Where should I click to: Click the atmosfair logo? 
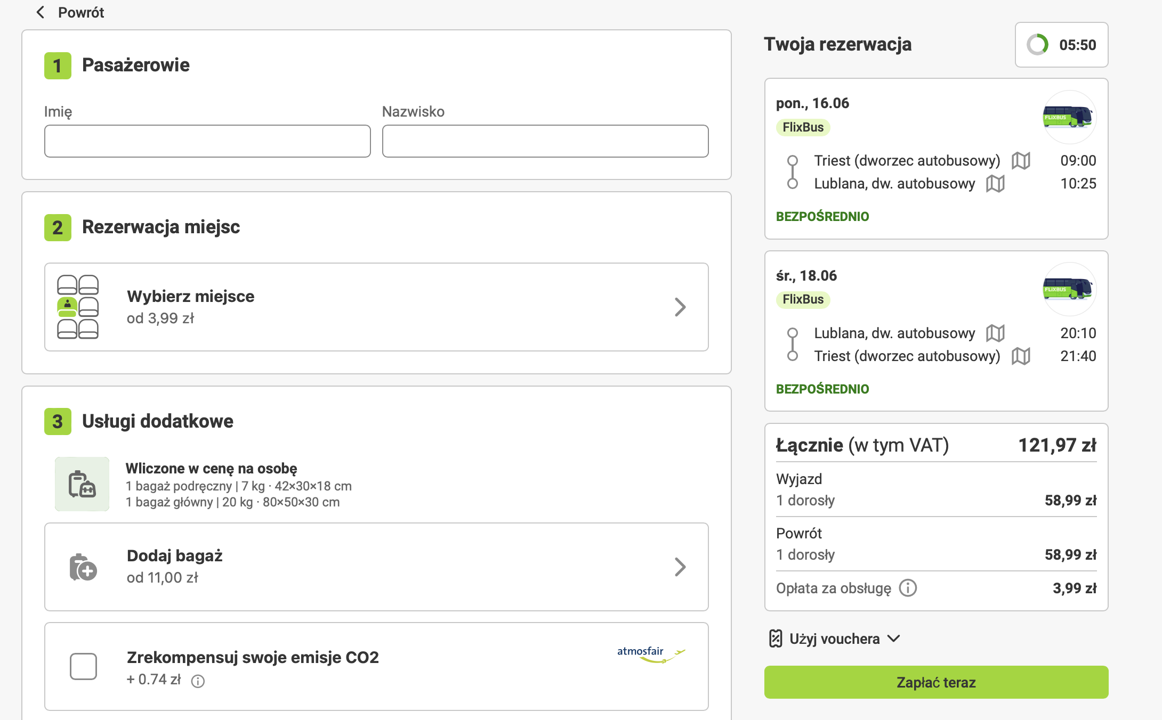point(650,654)
